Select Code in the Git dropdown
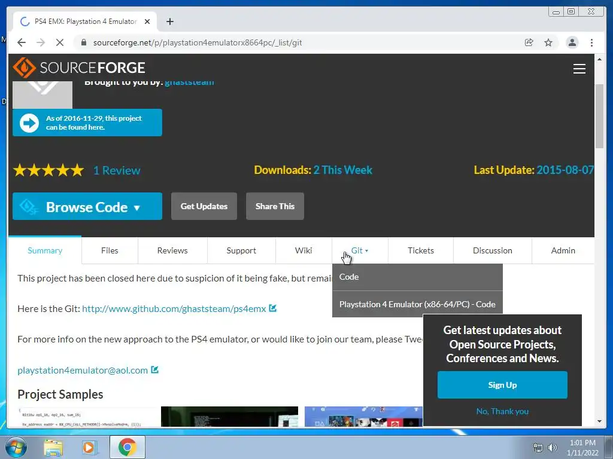 tap(417, 277)
